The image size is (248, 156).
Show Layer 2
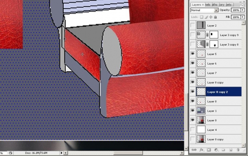tap(193, 25)
